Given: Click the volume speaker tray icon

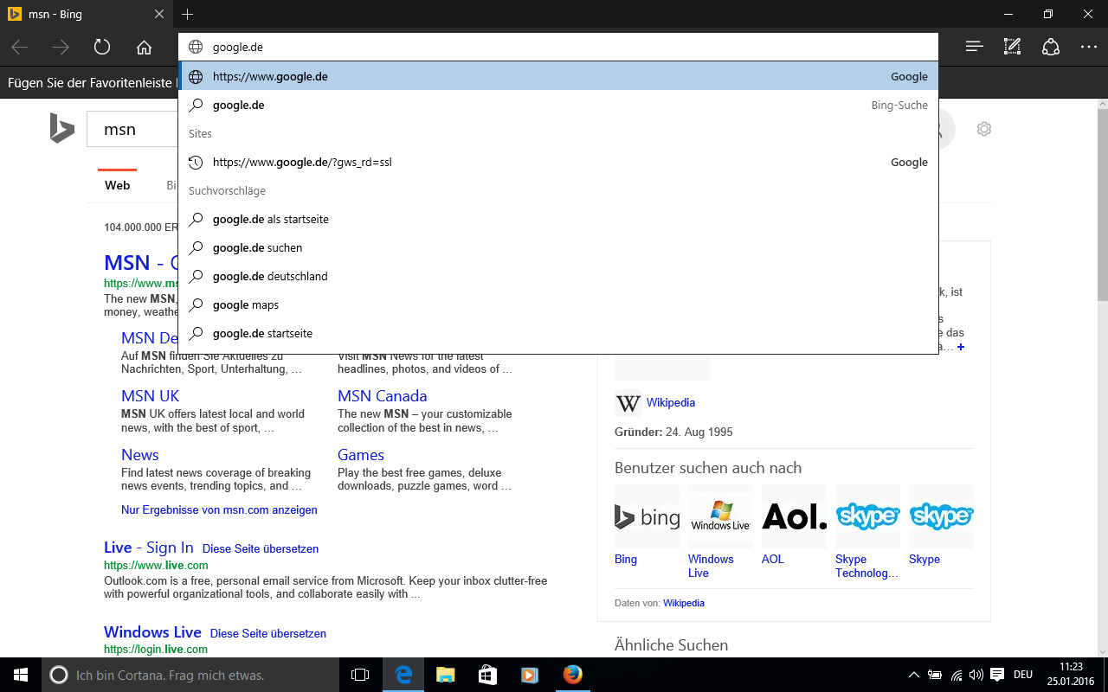Looking at the screenshot, I should pos(976,675).
